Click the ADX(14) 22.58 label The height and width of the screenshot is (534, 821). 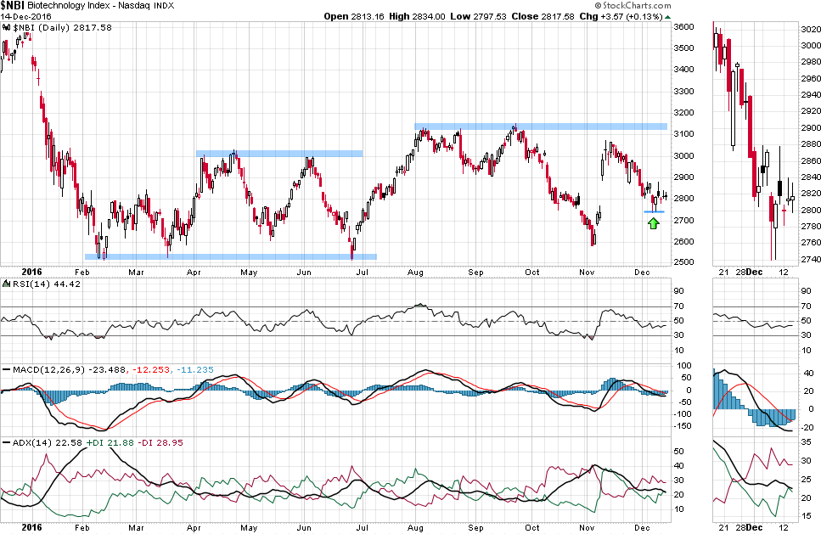[48, 442]
